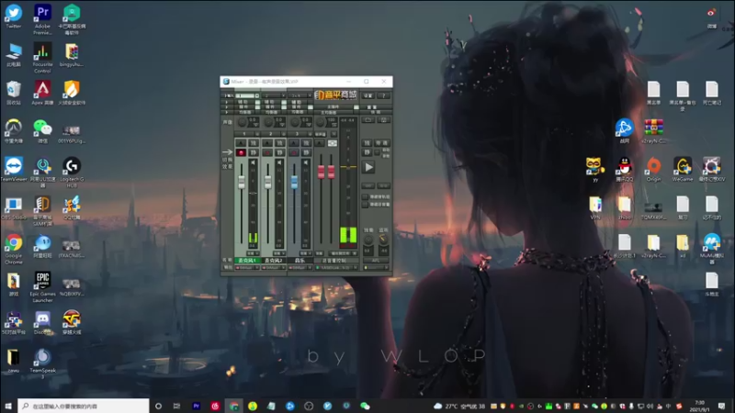Open TeamViewer desktop icon
The height and width of the screenshot is (413, 735).
click(x=14, y=169)
